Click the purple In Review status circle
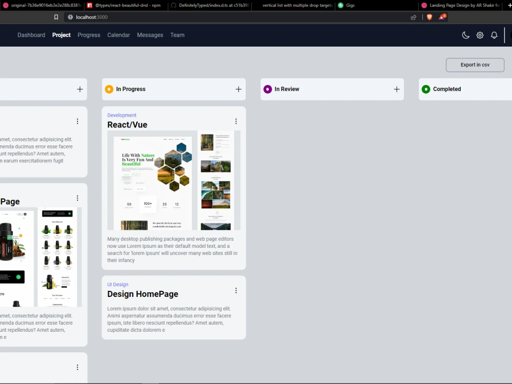512x384 pixels. point(267,89)
